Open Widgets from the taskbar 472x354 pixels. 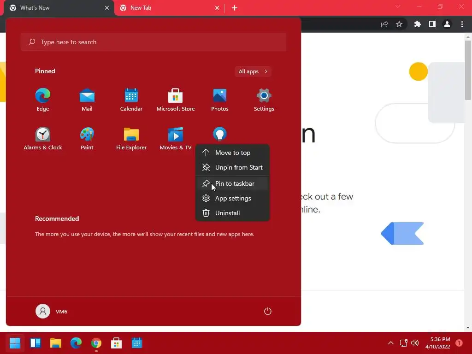35,343
